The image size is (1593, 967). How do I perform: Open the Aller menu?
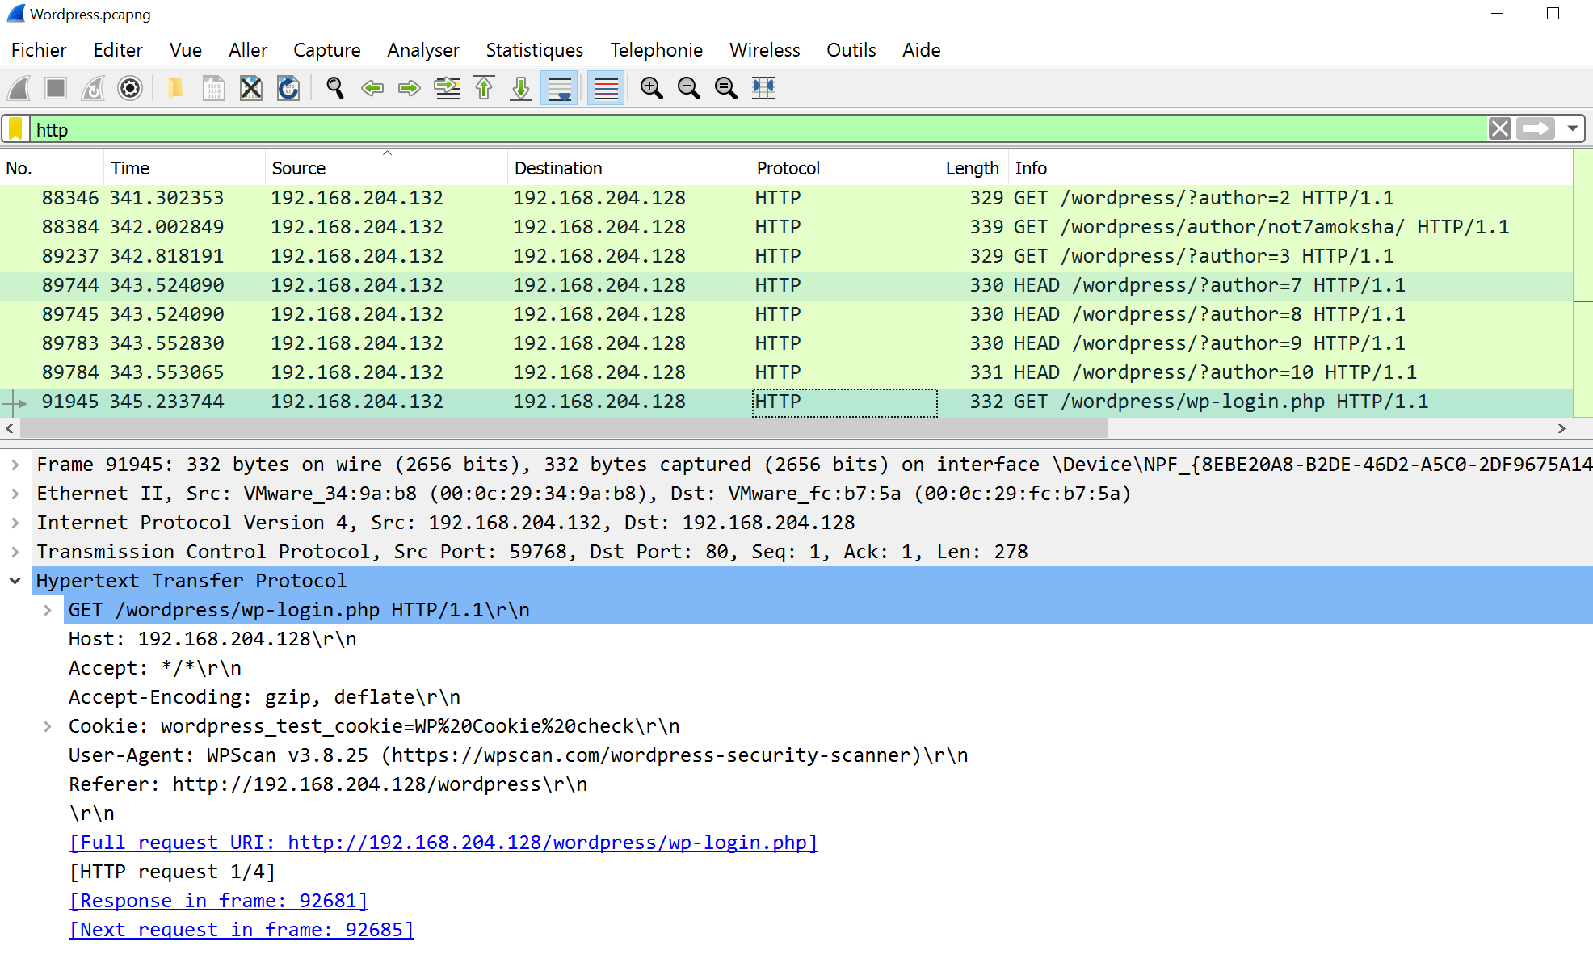(x=248, y=50)
